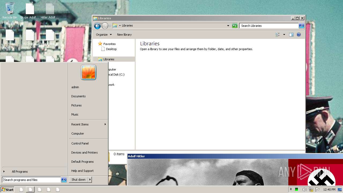Click the magnifier icon in Search Libraries
Viewport: 343px width, 193px height.
pyautogui.click(x=301, y=26)
